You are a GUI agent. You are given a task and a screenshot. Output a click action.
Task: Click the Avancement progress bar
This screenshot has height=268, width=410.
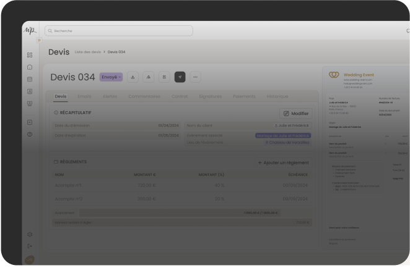click(x=180, y=212)
